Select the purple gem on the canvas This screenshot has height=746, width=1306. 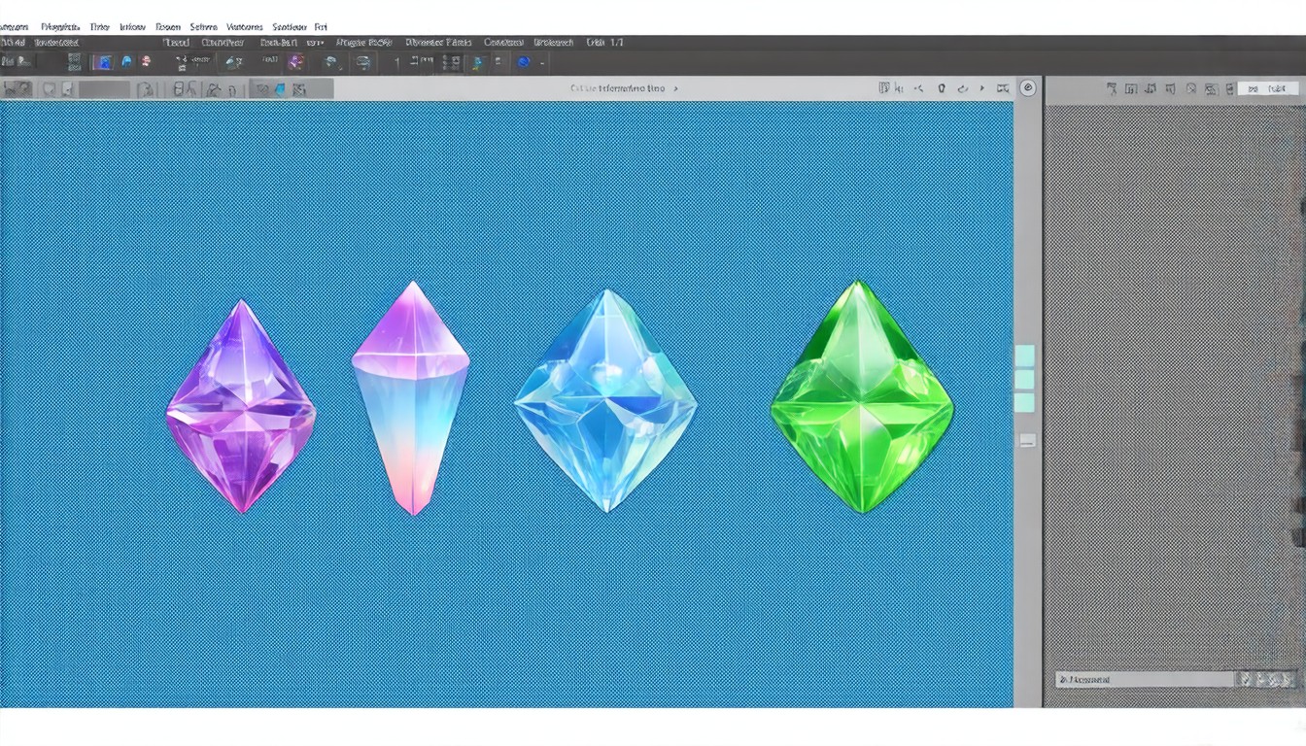click(241, 406)
